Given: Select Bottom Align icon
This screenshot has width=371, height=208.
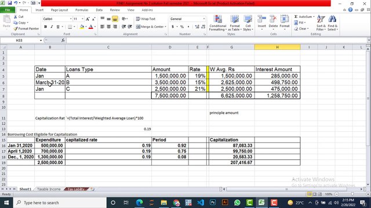Looking at the screenshot, I should pyautogui.click(x=115, y=19).
